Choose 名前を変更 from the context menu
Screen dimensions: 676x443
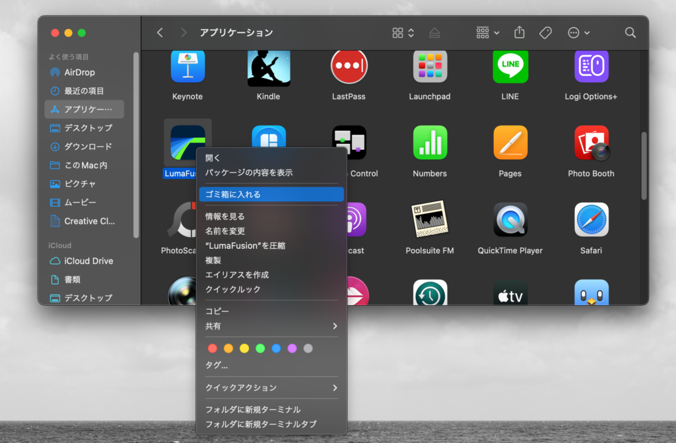point(271,231)
